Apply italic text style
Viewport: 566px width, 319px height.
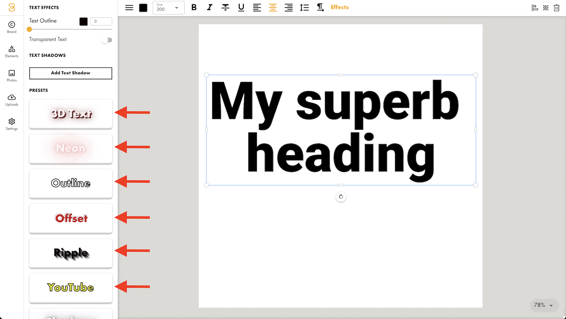point(209,7)
